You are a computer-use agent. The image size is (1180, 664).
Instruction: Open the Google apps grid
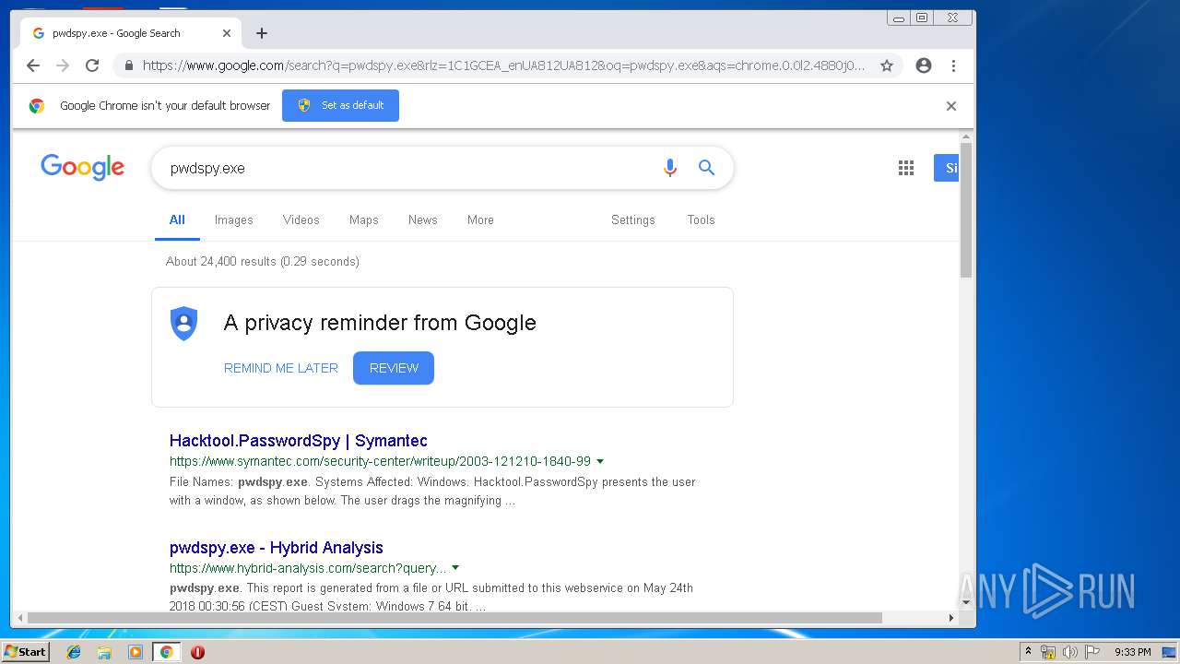(x=906, y=168)
